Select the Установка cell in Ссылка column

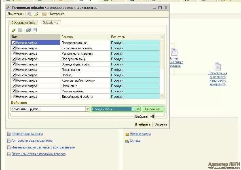click(85, 86)
